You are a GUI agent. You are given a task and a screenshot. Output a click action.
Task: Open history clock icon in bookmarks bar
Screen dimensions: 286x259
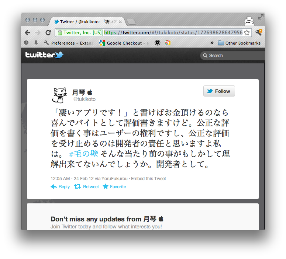26,43
